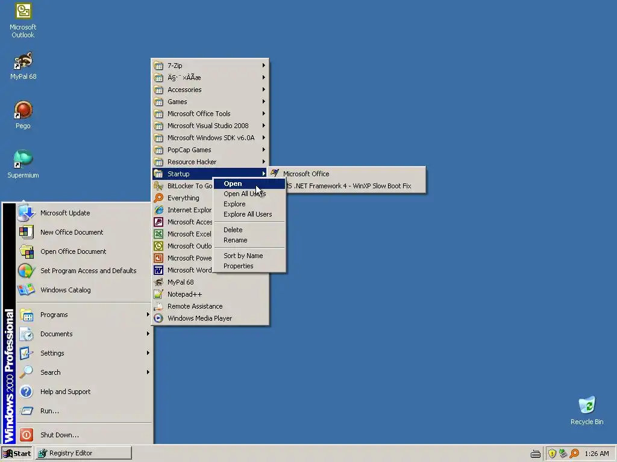Click the Notepad++ icon in Programs
The width and height of the screenshot is (617, 462).
[x=158, y=294]
